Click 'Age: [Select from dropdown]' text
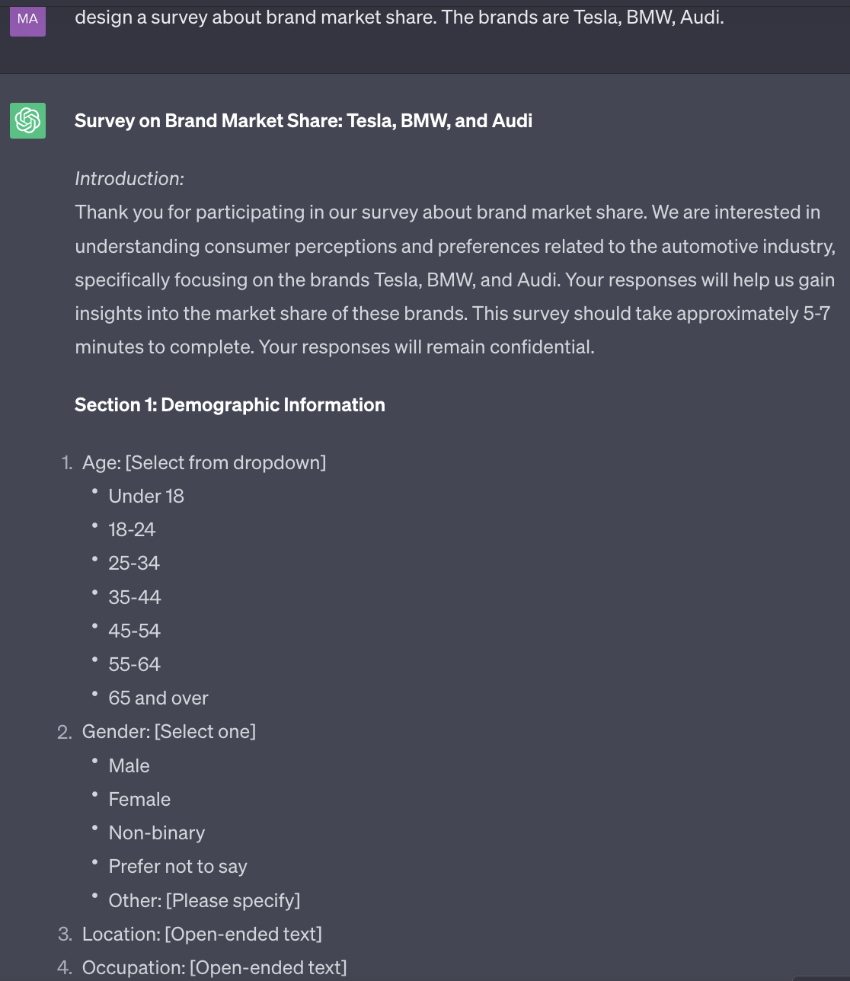 coord(204,462)
